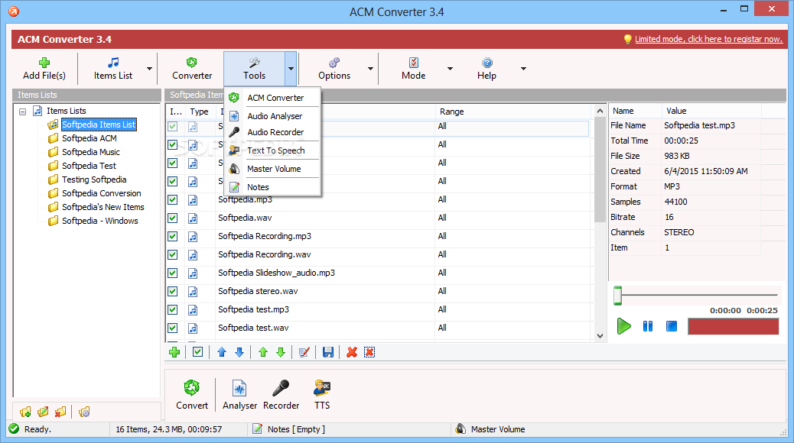Screen dimensions: 794x443
Task: Click the blue down arrow icon
Action: (239, 352)
